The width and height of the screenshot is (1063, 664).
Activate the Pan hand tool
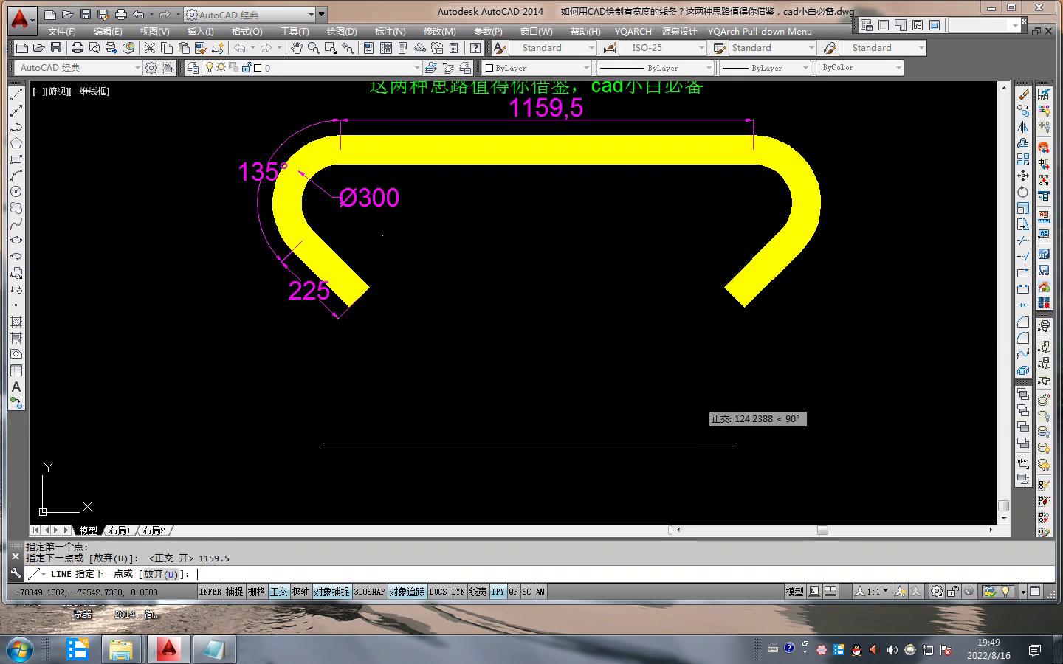296,48
